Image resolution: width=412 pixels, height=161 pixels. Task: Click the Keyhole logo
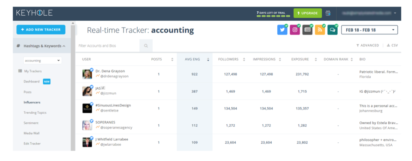click(34, 13)
